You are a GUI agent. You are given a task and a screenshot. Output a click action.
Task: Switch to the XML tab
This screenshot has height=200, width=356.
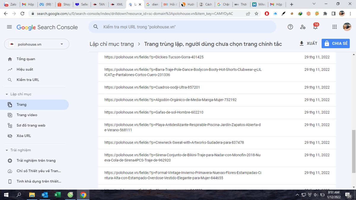tap(117, 4)
